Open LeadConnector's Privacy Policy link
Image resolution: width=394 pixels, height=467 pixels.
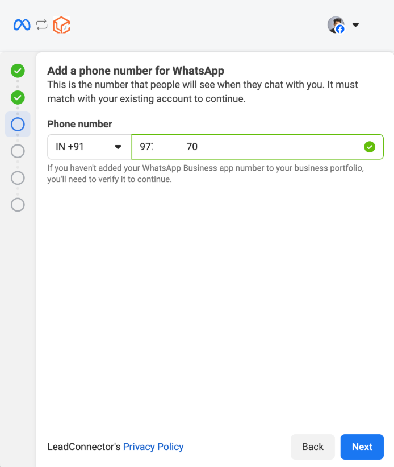pyautogui.click(x=153, y=447)
